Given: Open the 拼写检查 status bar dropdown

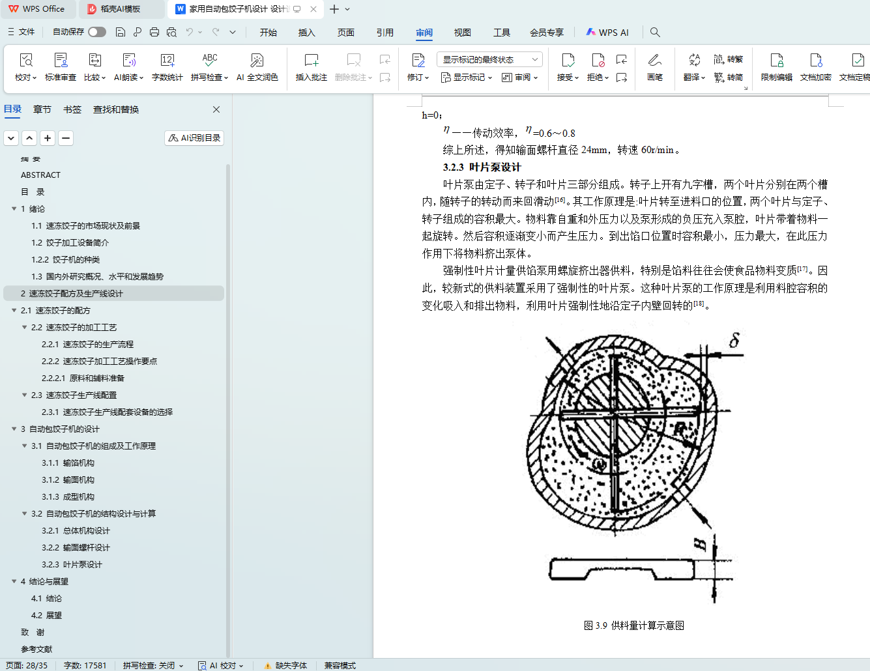Looking at the screenshot, I should [x=153, y=665].
